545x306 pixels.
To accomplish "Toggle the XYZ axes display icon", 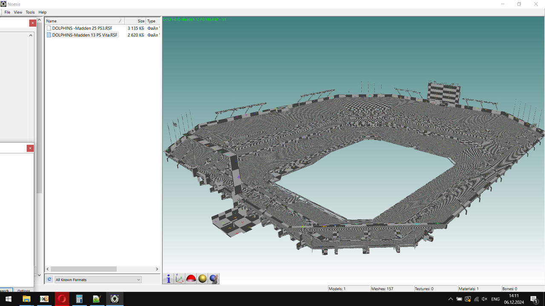I will [x=180, y=278].
